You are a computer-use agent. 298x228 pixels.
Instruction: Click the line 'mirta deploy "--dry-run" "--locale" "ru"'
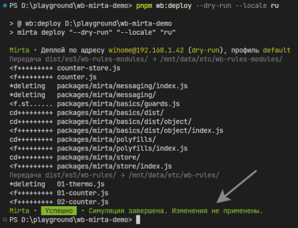click(x=96, y=32)
